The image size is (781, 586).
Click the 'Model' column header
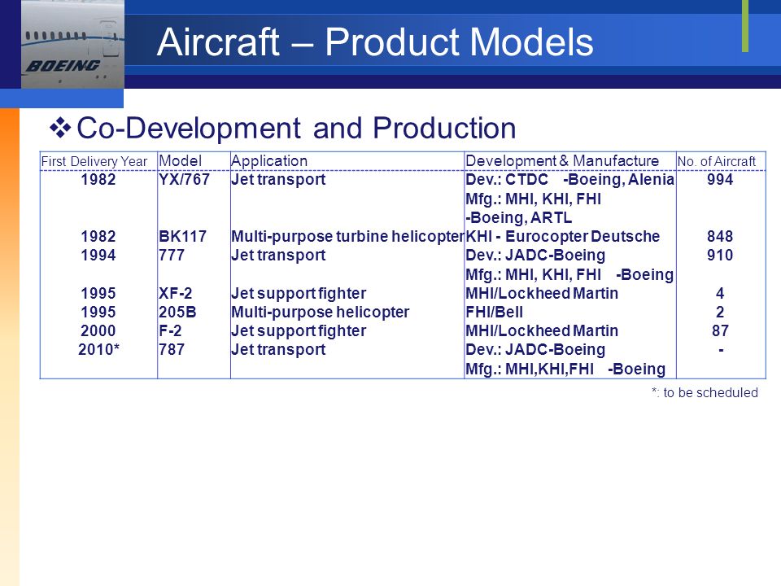181,161
